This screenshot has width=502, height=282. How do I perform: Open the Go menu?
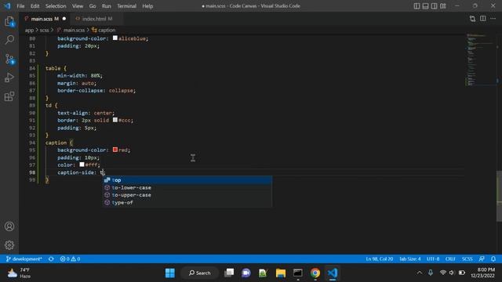pyautogui.click(x=93, y=6)
